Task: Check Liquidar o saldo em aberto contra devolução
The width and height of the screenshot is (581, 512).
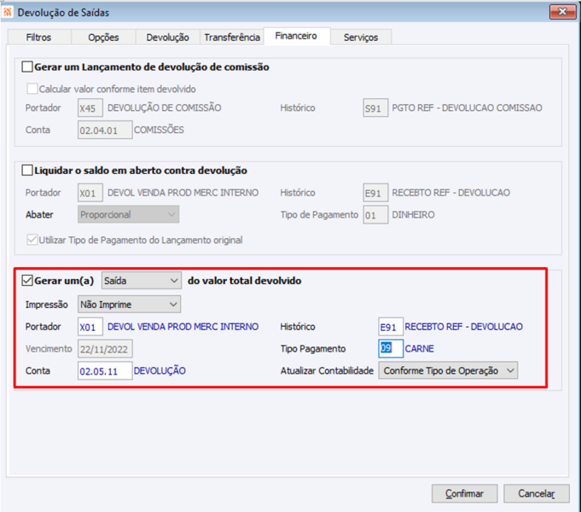Action: point(27,170)
